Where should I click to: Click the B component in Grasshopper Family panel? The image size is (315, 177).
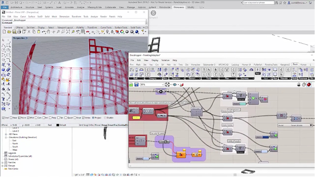click(x=216, y=70)
